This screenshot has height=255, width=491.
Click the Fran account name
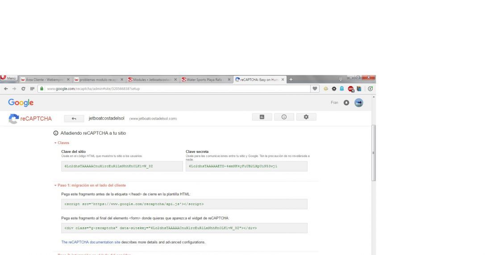click(x=334, y=103)
